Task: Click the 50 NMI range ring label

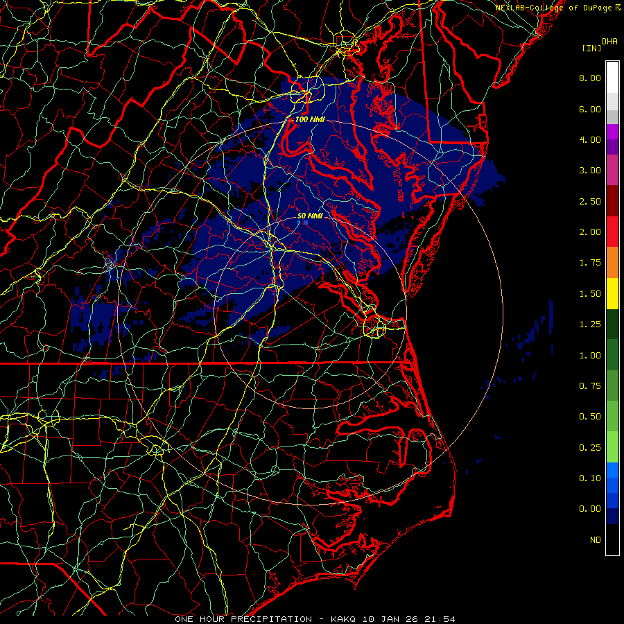Action: [x=310, y=216]
